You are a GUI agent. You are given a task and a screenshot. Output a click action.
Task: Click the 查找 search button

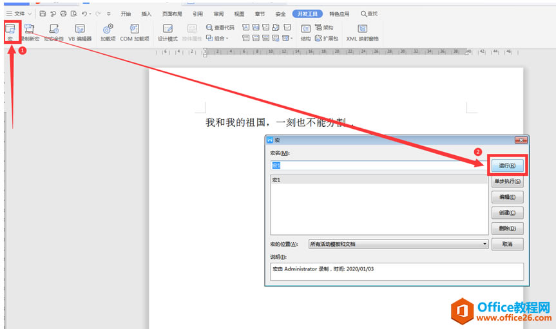coord(369,14)
